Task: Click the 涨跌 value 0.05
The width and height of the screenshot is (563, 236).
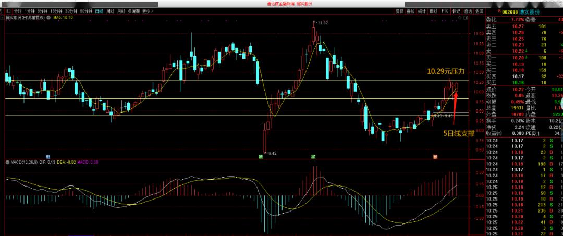Action: [518, 96]
